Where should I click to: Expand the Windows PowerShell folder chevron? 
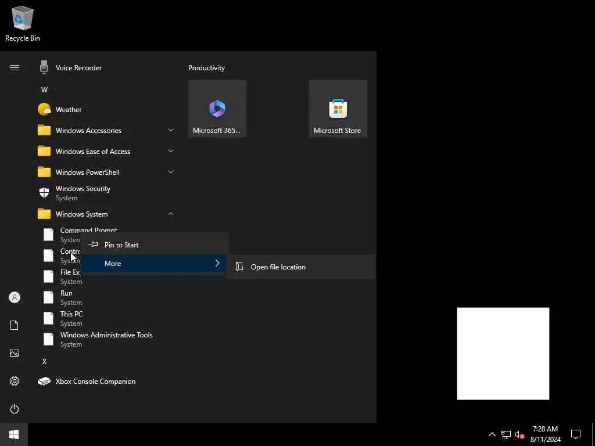(x=171, y=172)
